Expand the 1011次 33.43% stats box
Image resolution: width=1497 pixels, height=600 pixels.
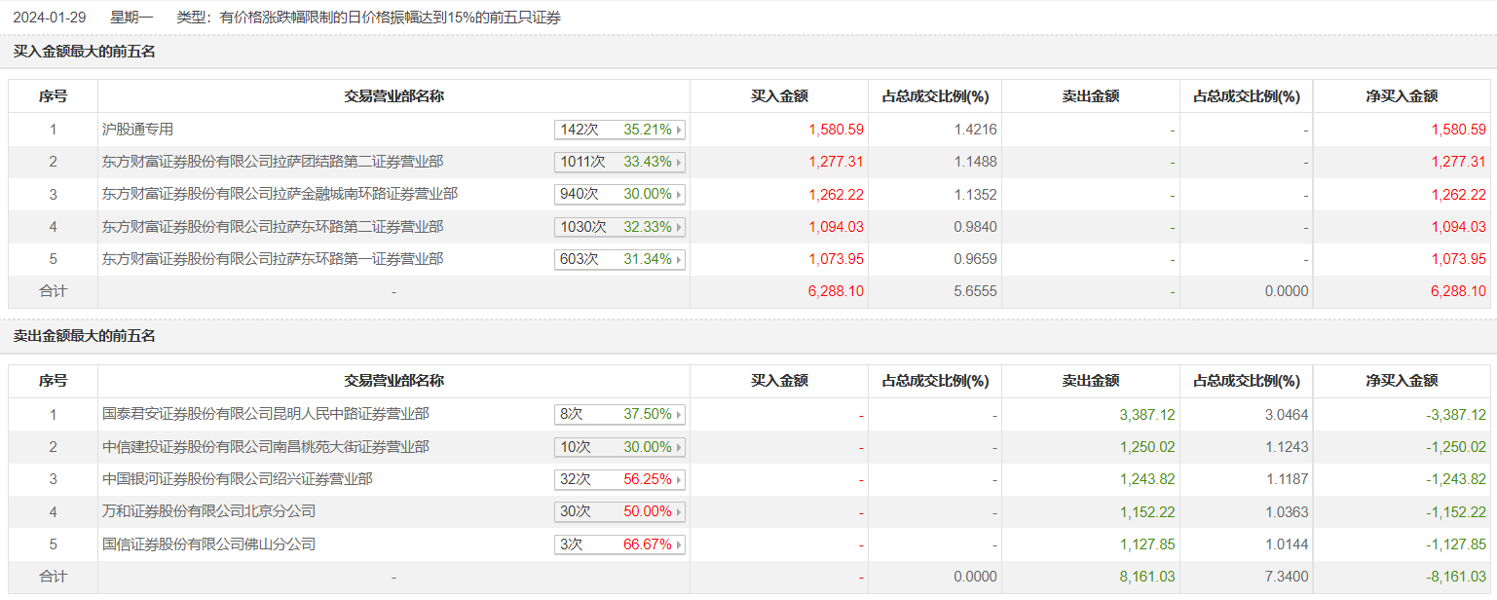click(619, 162)
